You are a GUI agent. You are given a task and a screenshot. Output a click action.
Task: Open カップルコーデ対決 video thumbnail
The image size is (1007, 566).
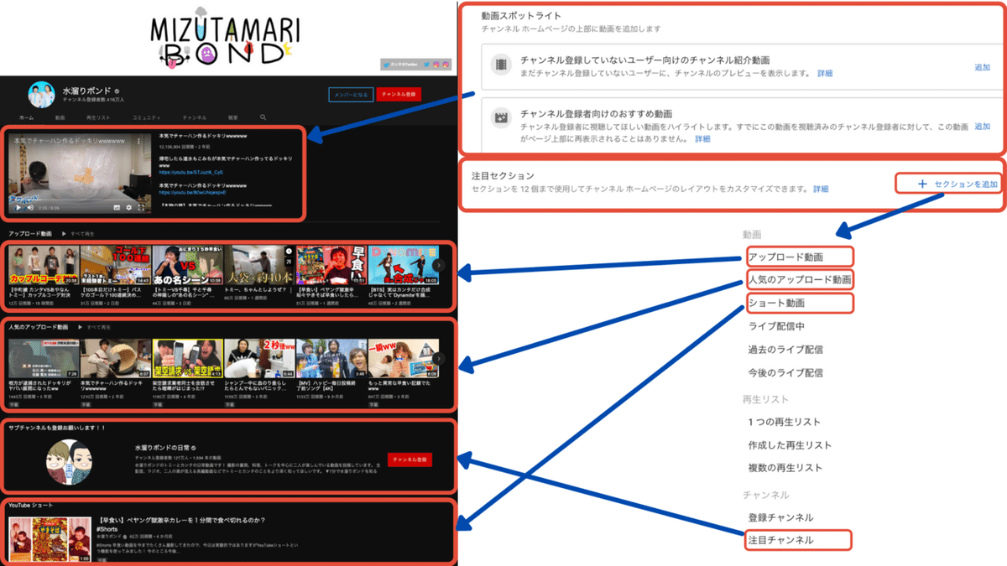tap(43, 266)
